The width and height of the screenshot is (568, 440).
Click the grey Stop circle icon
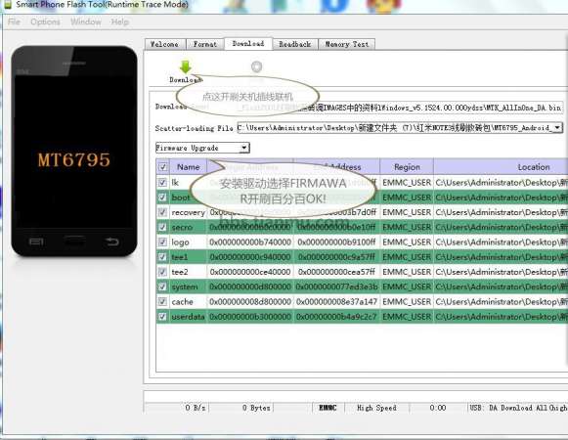pos(256,66)
